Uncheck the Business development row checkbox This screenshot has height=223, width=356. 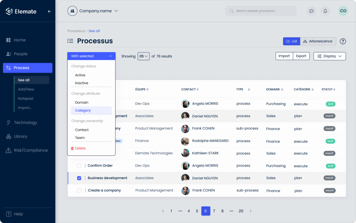79,178
